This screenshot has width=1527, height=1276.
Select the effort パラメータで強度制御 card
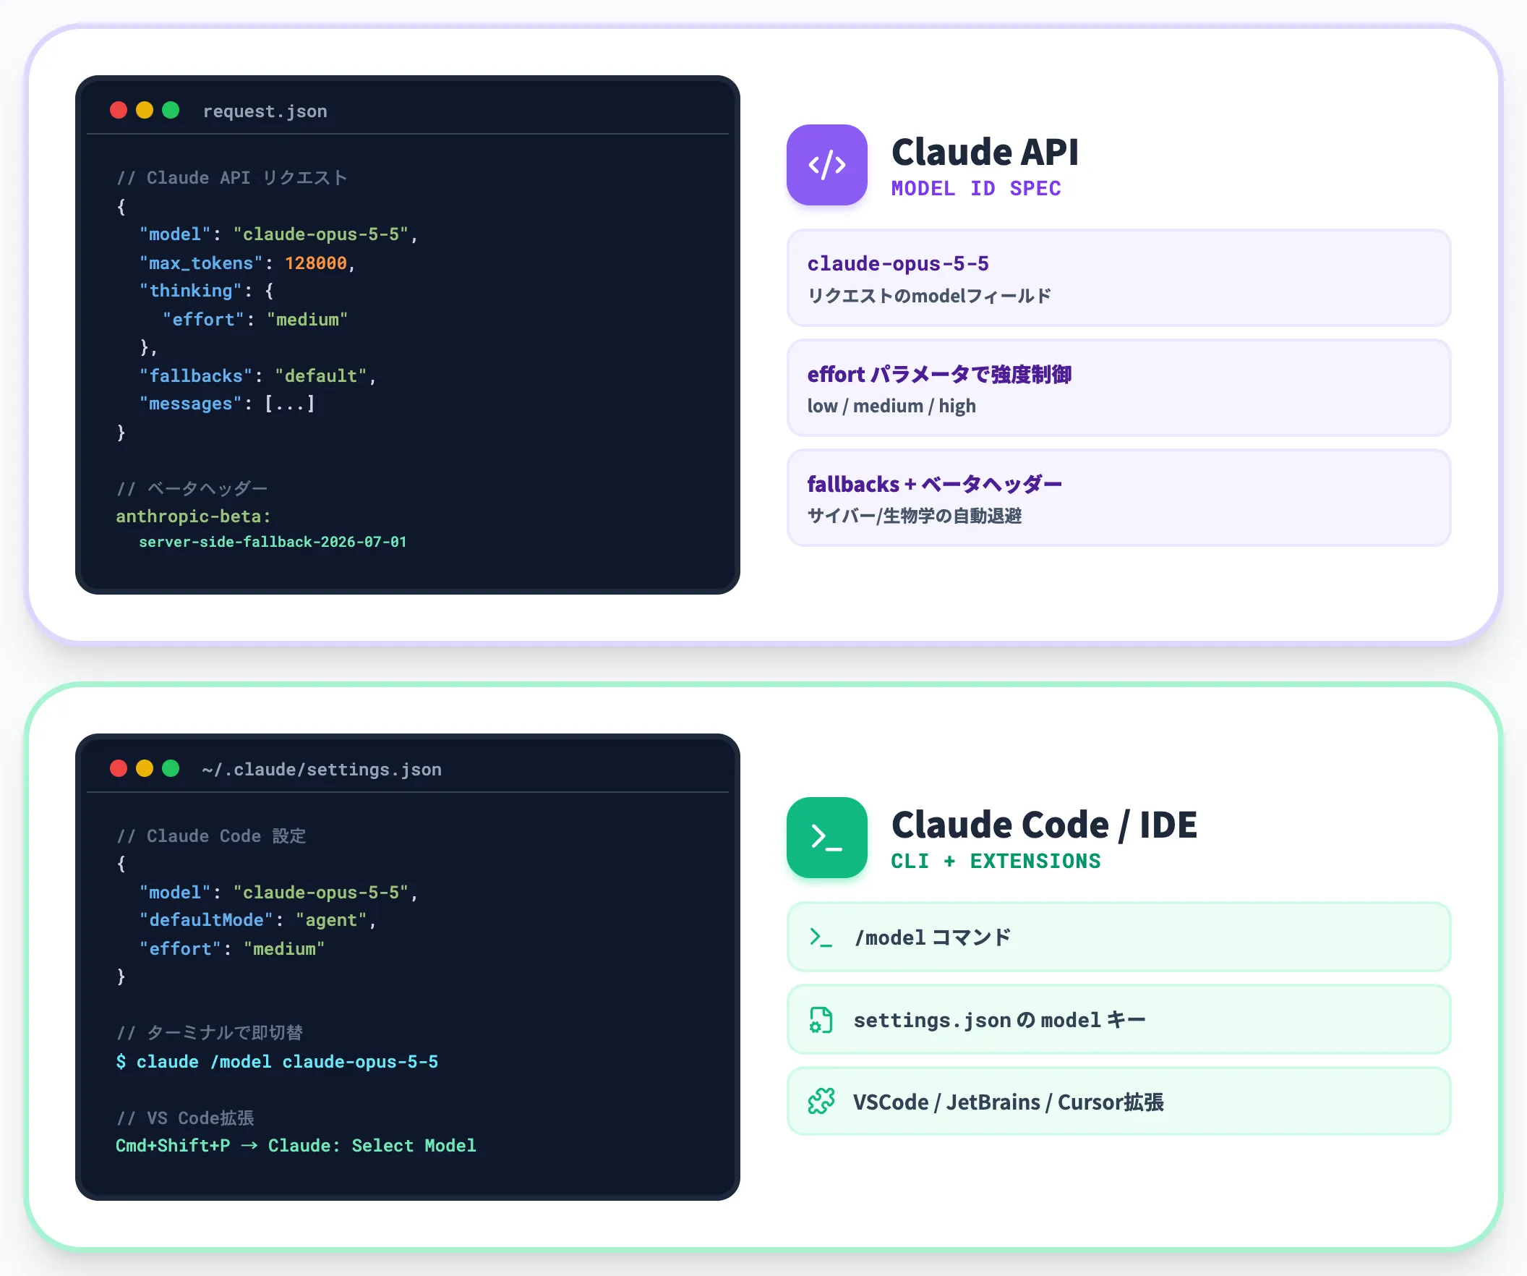tap(1118, 388)
